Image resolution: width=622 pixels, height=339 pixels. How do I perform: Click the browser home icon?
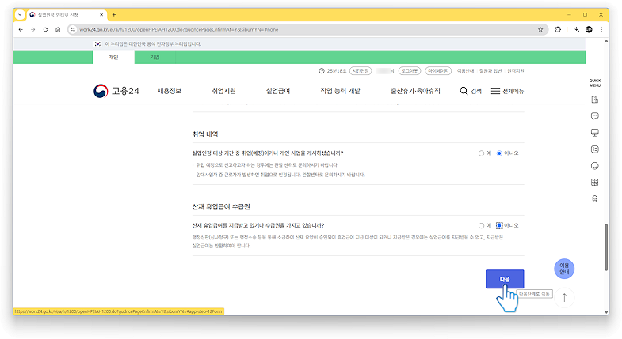pyautogui.click(x=58, y=30)
